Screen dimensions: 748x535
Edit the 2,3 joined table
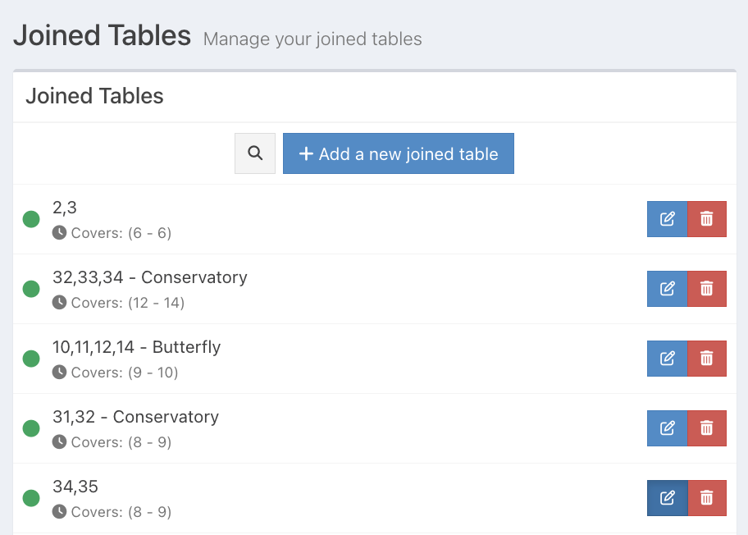pyautogui.click(x=667, y=219)
